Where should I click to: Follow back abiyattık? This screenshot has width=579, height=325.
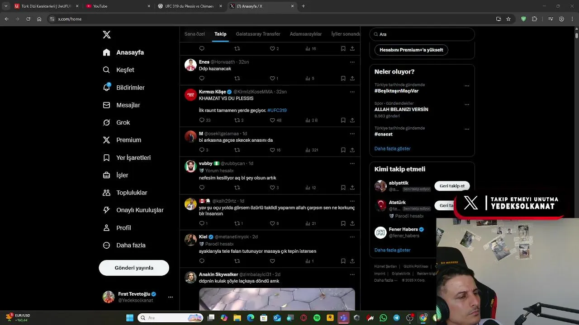452,186
